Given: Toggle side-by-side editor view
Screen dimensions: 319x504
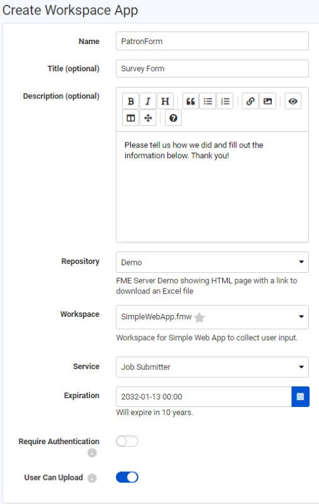Looking at the screenshot, I should (131, 118).
